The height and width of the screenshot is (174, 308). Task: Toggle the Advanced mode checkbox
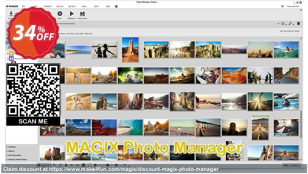283,6
